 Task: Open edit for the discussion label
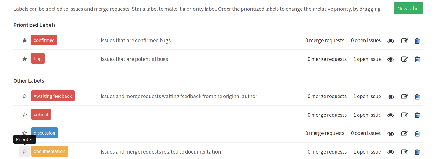(x=404, y=133)
